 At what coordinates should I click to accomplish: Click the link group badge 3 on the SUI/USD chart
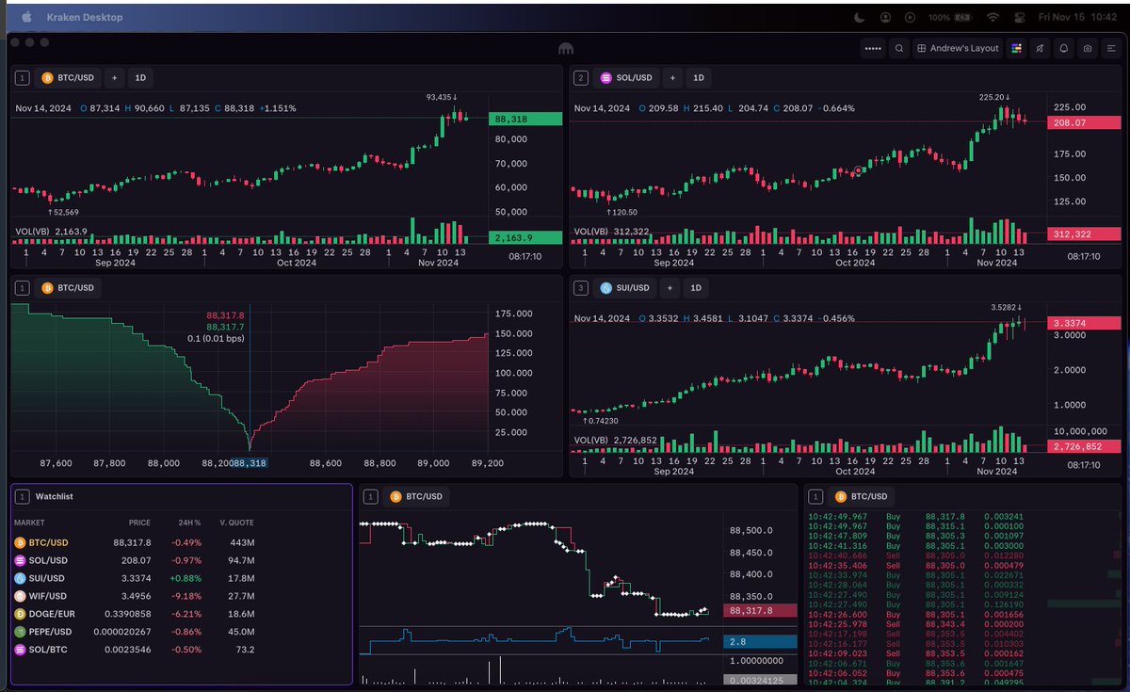(x=581, y=287)
